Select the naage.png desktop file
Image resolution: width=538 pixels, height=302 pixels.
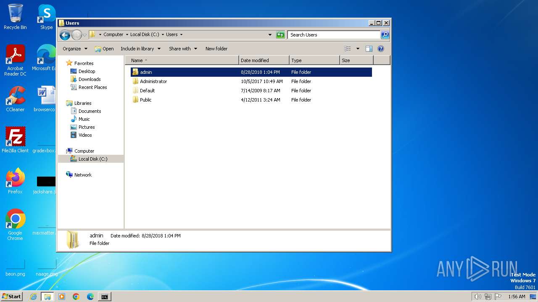point(46,268)
